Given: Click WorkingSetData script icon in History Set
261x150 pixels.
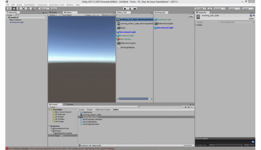Looking at the screenshot, I should (x=119, y=47).
